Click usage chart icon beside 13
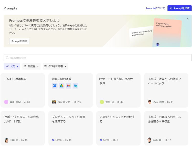 pos(168,102)
